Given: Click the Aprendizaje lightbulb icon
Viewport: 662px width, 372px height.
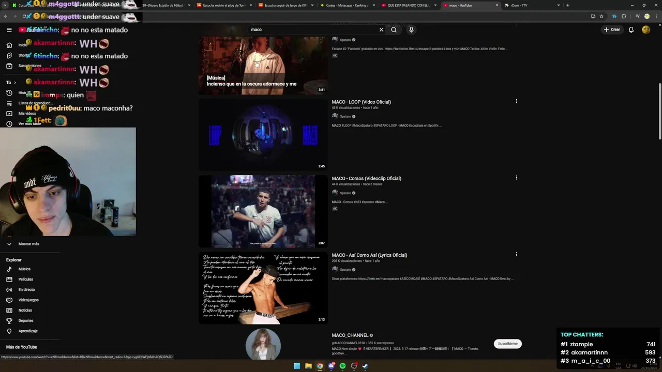Looking at the screenshot, I should tap(9, 331).
